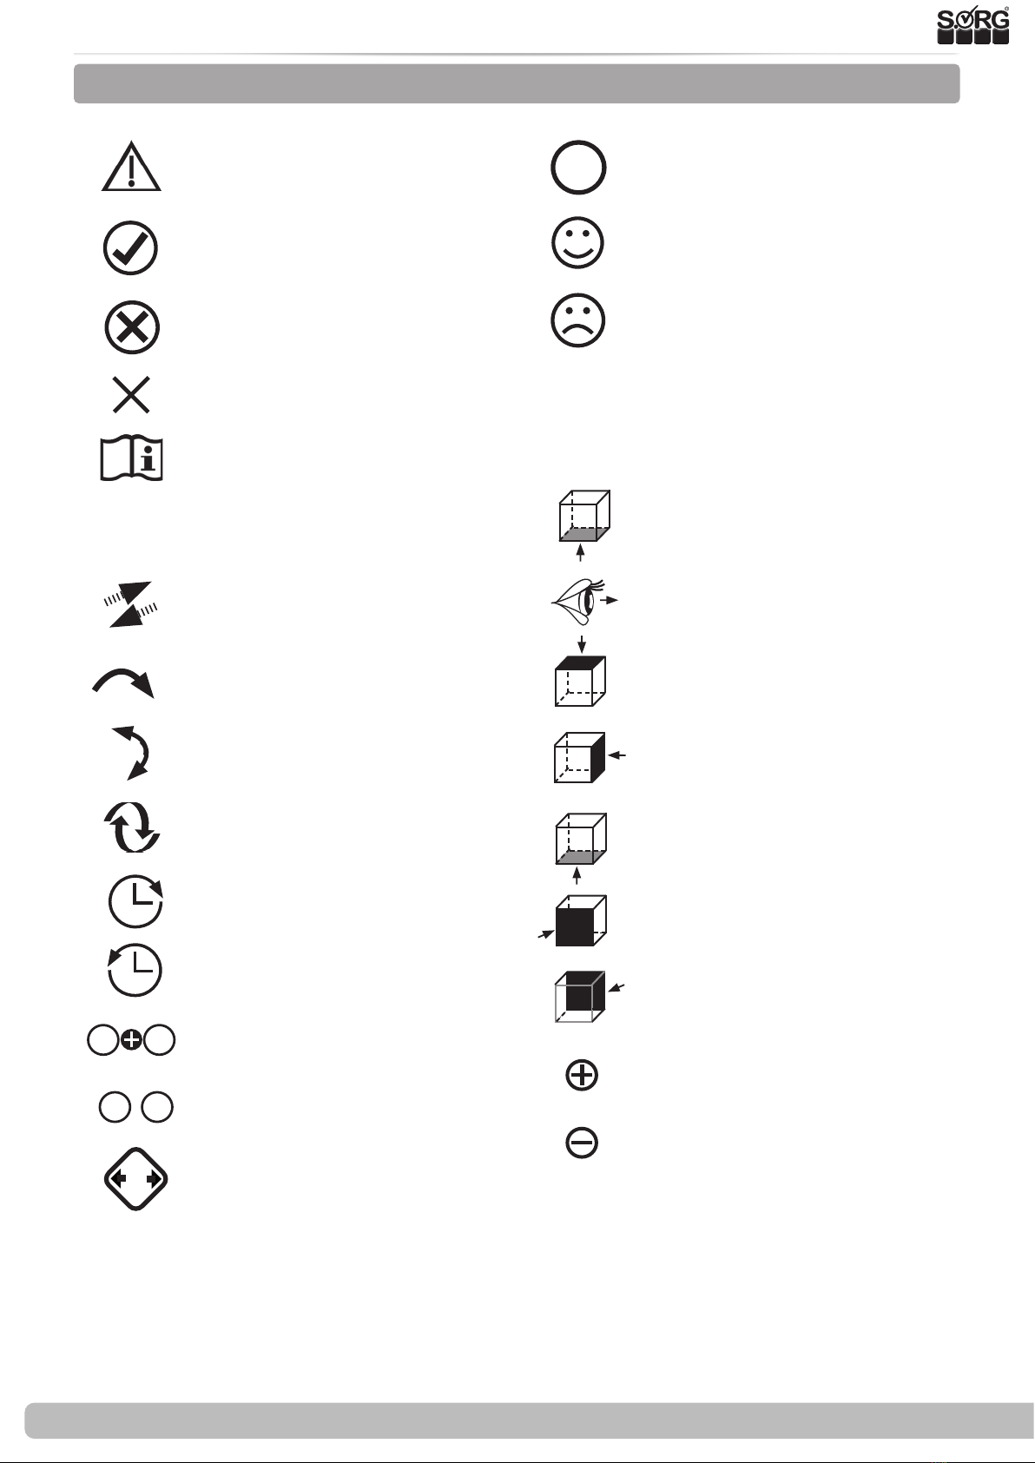Click the circled plus symbol
The height and width of the screenshot is (1463, 1035).
581,1076
